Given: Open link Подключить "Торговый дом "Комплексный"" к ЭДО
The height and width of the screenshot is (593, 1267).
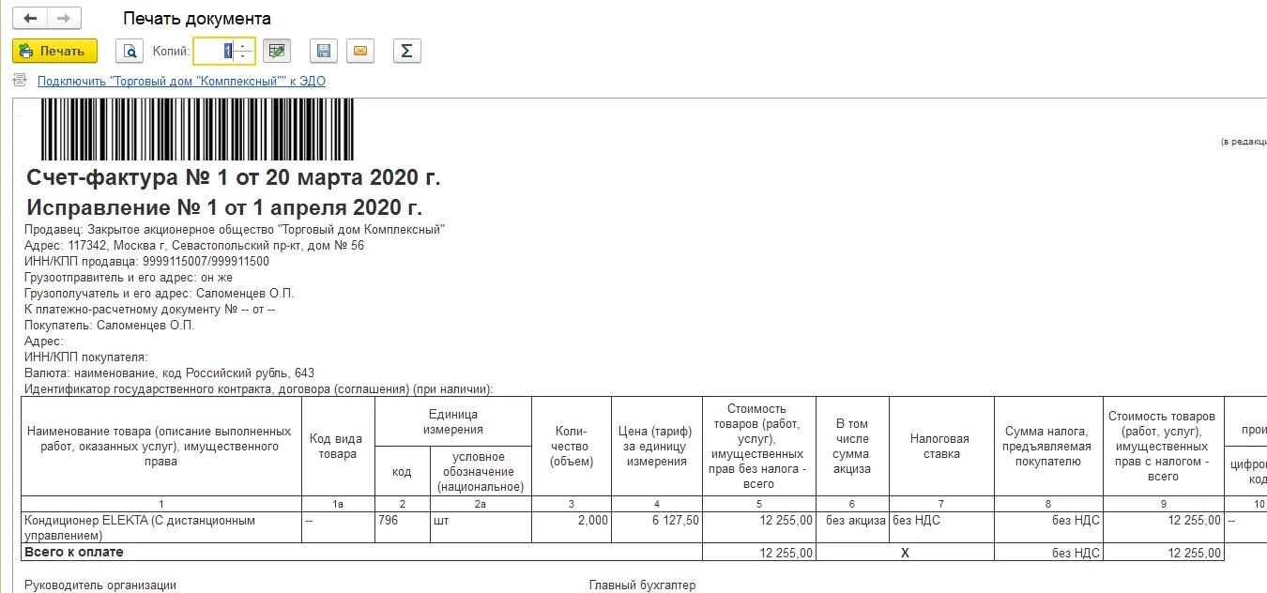Looking at the screenshot, I should 181,82.
